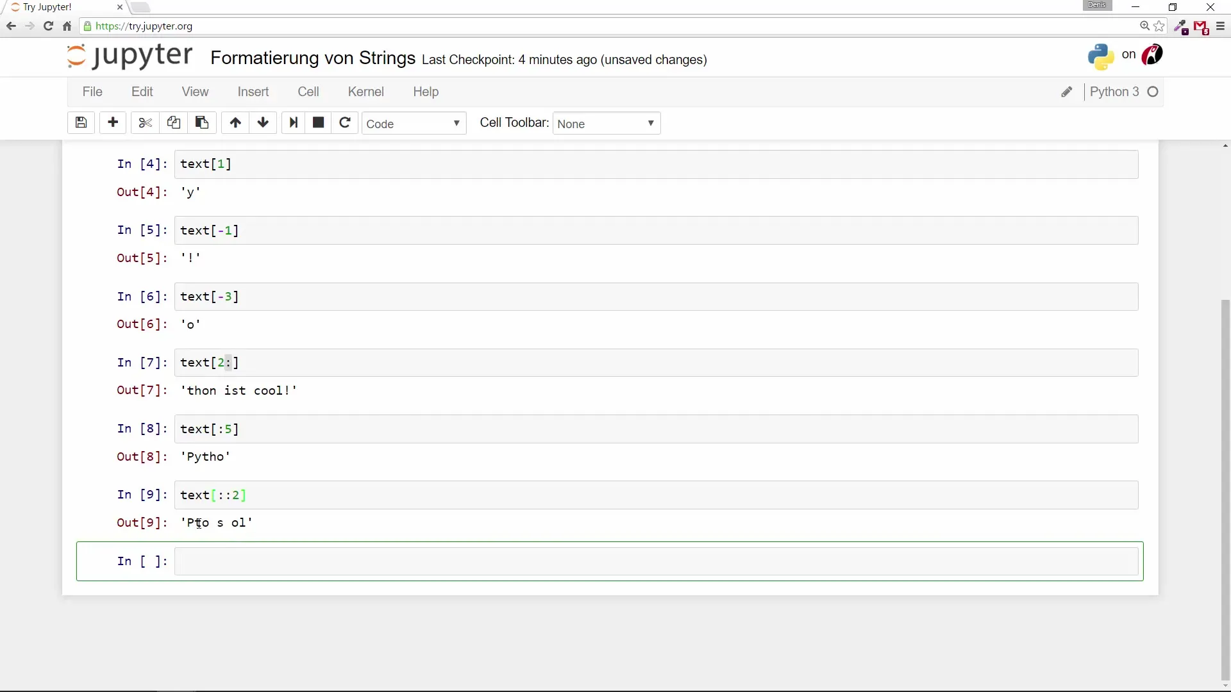
Task: Reload the browser page
Action: 48,26
